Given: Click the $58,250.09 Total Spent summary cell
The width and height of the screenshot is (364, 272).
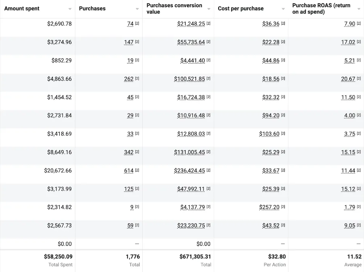Looking at the screenshot, I should [x=58, y=256].
